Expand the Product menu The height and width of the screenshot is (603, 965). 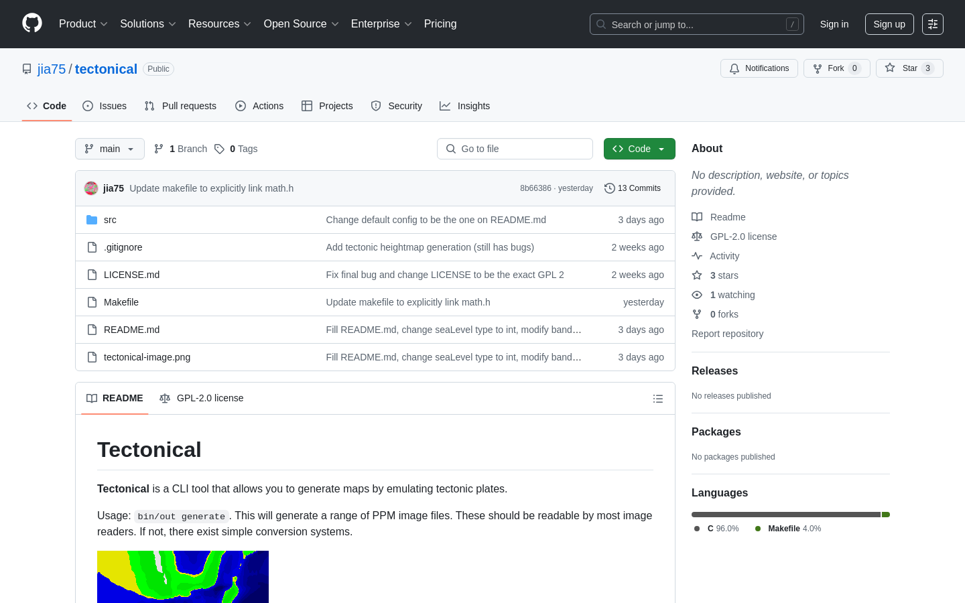pos(83,24)
